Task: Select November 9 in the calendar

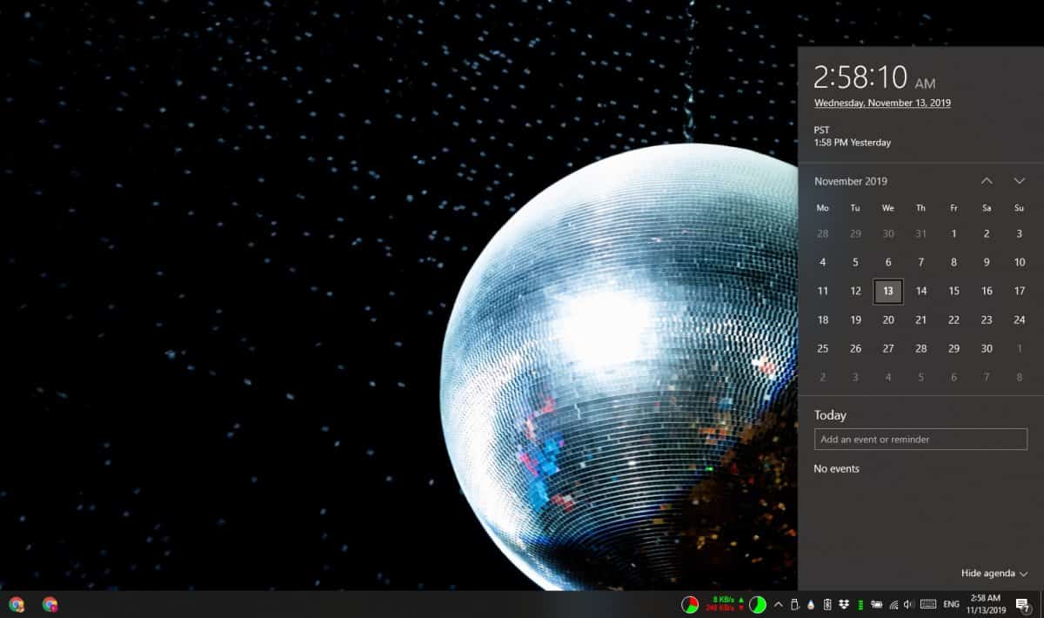Action: tap(987, 262)
